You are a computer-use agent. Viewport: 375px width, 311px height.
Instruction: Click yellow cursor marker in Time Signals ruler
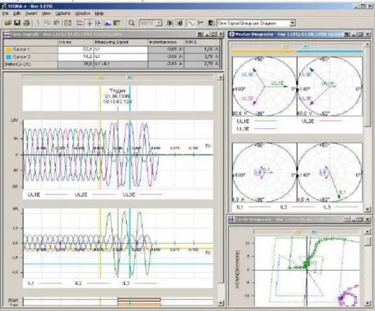point(100,77)
